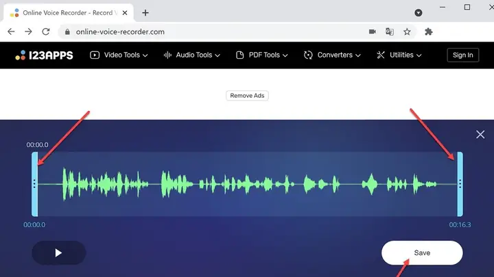The height and width of the screenshot is (277, 494).
Task: Open the tab search dropdown arrow
Action: [419, 13]
